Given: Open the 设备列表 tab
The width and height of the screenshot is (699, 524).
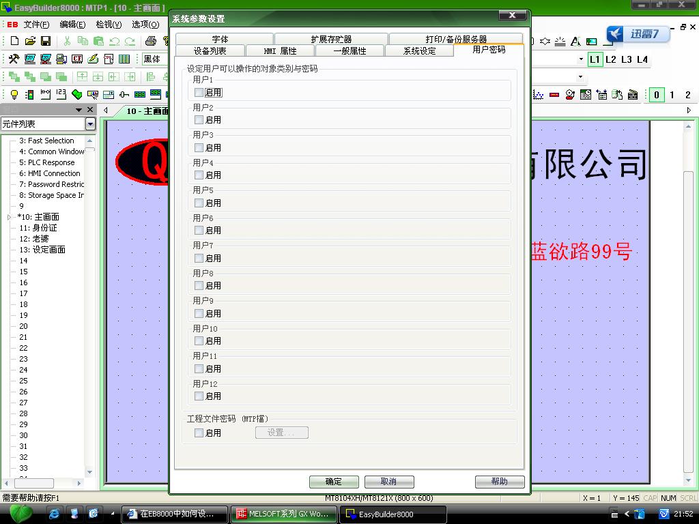Looking at the screenshot, I should 210,51.
